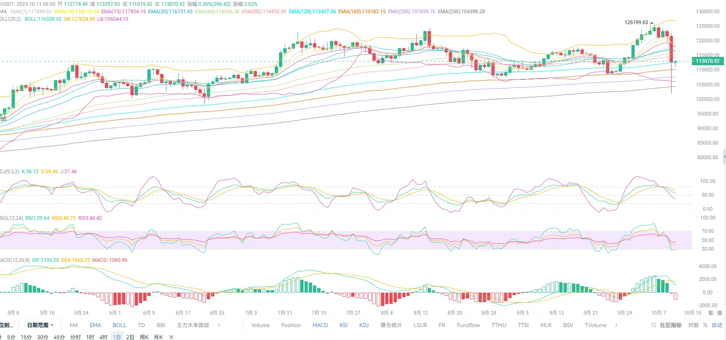Toggle the MACD sub-indicator

pyautogui.click(x=320, y=325)
